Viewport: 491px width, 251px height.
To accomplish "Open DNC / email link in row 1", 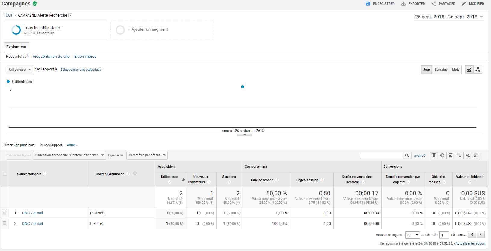I will point(33,213).
